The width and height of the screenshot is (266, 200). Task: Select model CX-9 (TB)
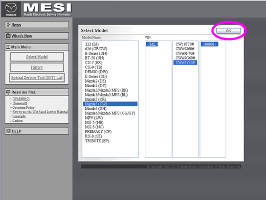coord(94,67)
